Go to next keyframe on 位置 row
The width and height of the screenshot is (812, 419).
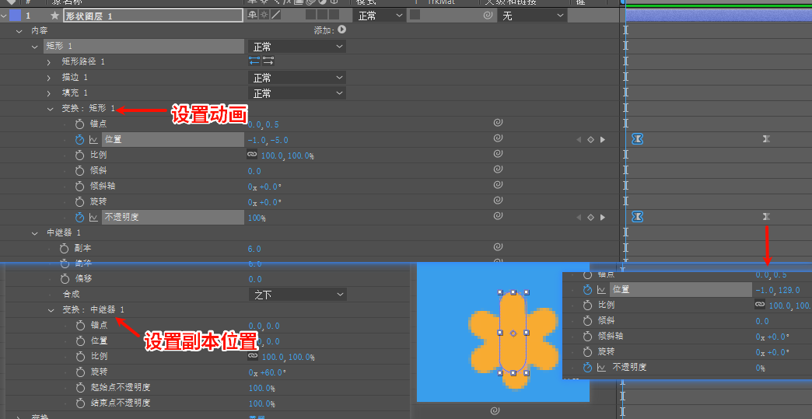click(x=603, y=140)
